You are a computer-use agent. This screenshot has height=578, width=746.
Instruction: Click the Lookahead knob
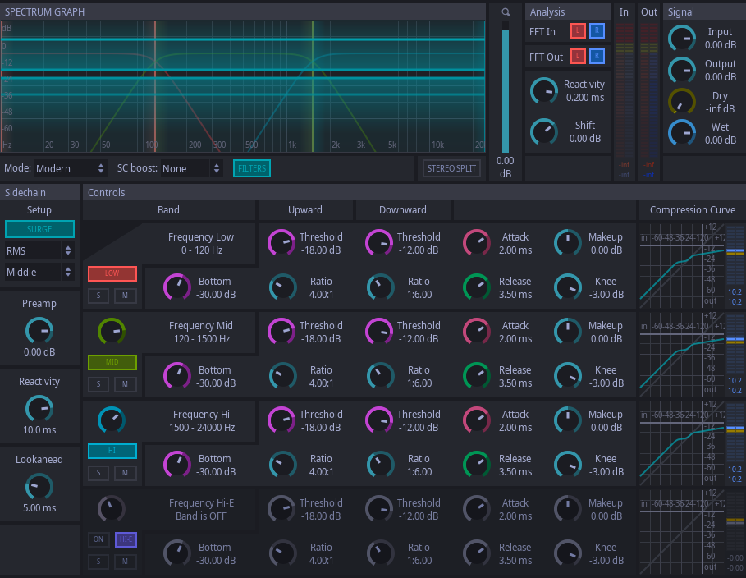[39, 486]
